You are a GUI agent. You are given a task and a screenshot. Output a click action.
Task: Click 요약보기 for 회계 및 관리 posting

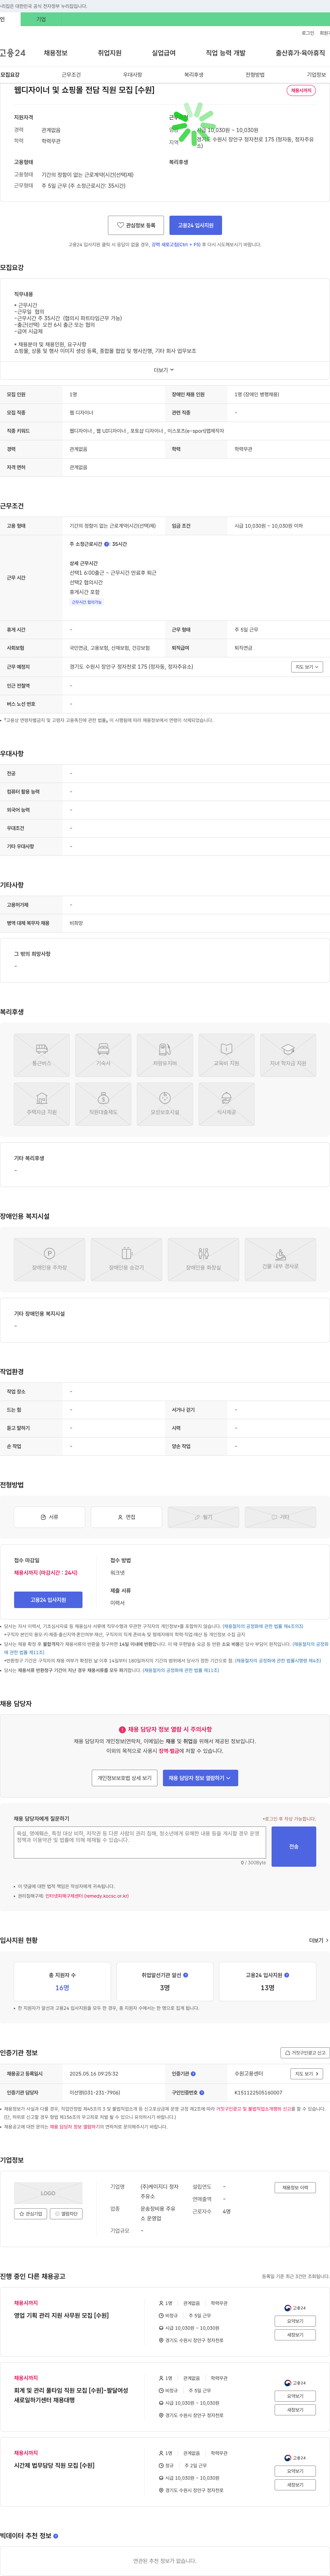pyautogui.click(x=295, y=2396)
